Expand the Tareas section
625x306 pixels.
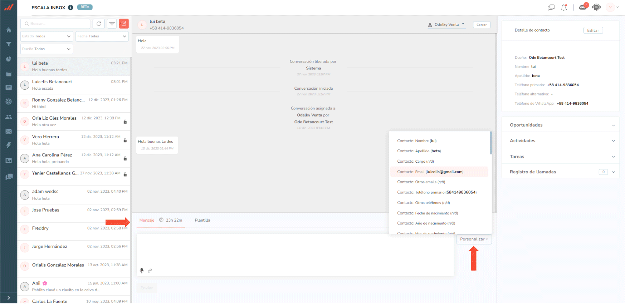coord(560,157)
